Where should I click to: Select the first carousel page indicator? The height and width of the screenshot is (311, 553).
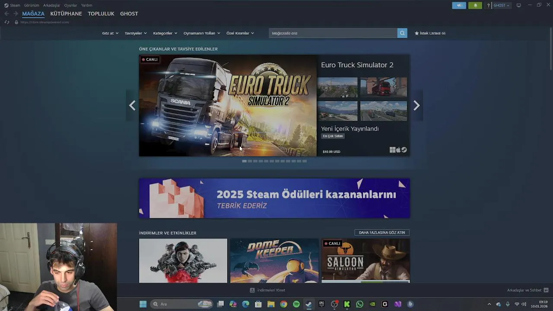(x=245, y=161)
